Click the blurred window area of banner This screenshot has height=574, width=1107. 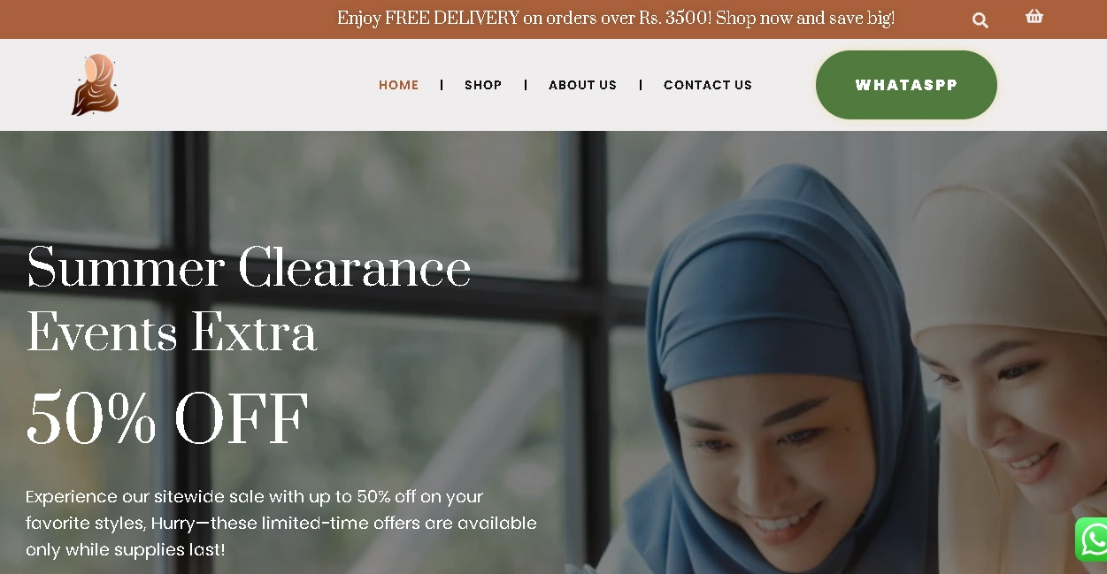tap(354, 186)
